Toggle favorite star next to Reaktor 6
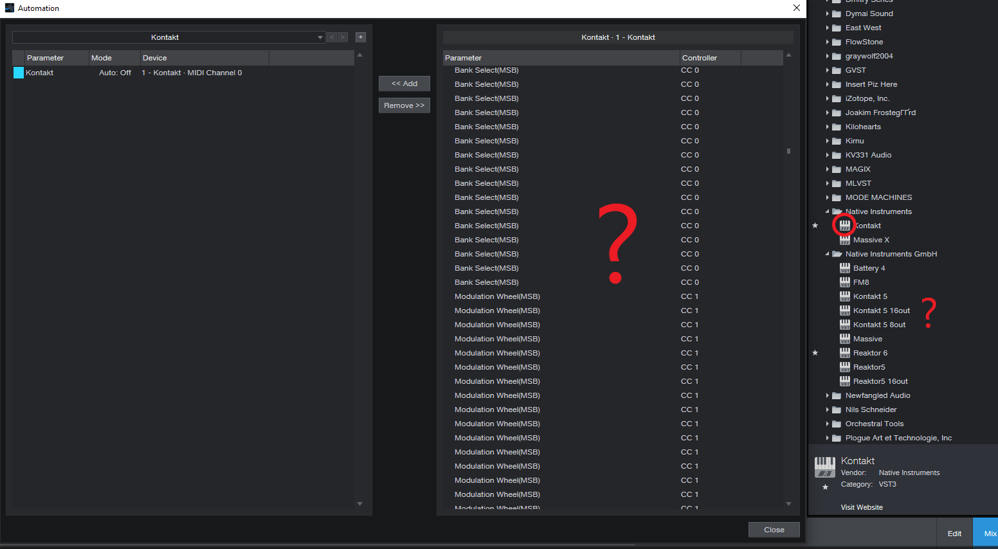Screen dimensions: 998x549 coord(815,353)
